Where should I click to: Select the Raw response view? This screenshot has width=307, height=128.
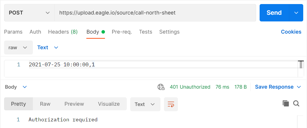(45, 104)
